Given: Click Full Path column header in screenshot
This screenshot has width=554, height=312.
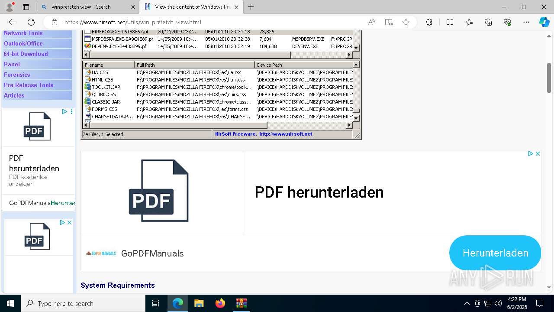Looking at the screenshot, I should coord(195,65).
